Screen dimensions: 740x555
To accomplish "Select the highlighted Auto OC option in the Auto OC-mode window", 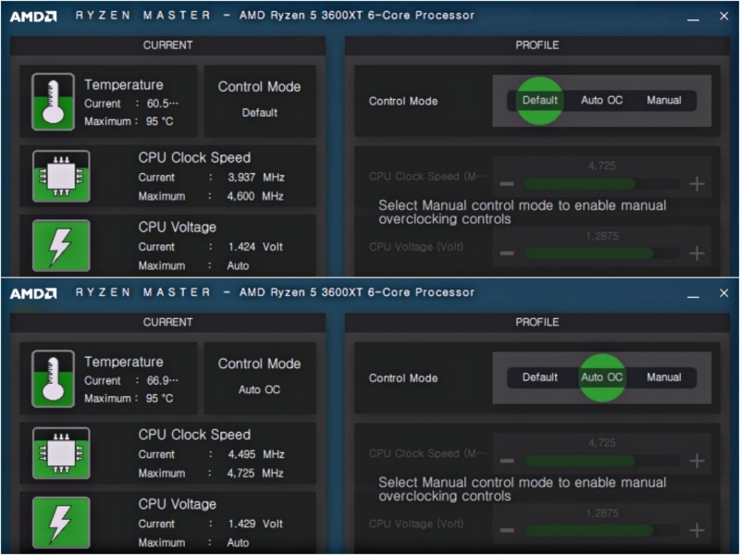I will point(602,377).
